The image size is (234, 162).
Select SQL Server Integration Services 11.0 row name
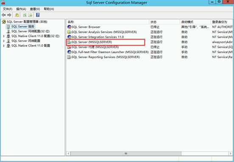tap(98, 37)
